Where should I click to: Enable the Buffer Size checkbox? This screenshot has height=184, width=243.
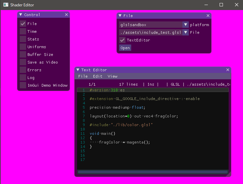click(x=23, y=55)
